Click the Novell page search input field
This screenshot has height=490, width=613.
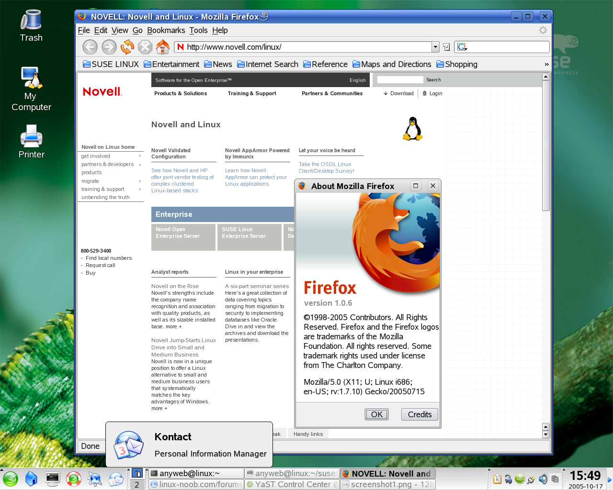[x=400, y=80]
